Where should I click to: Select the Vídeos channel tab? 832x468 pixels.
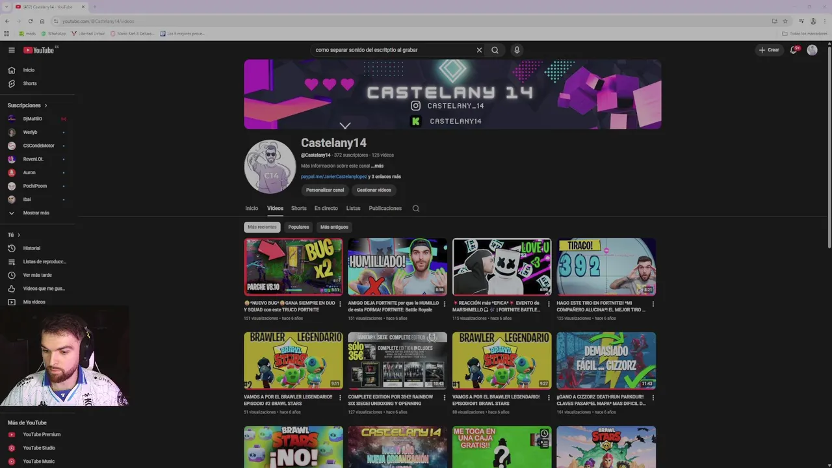275,209
